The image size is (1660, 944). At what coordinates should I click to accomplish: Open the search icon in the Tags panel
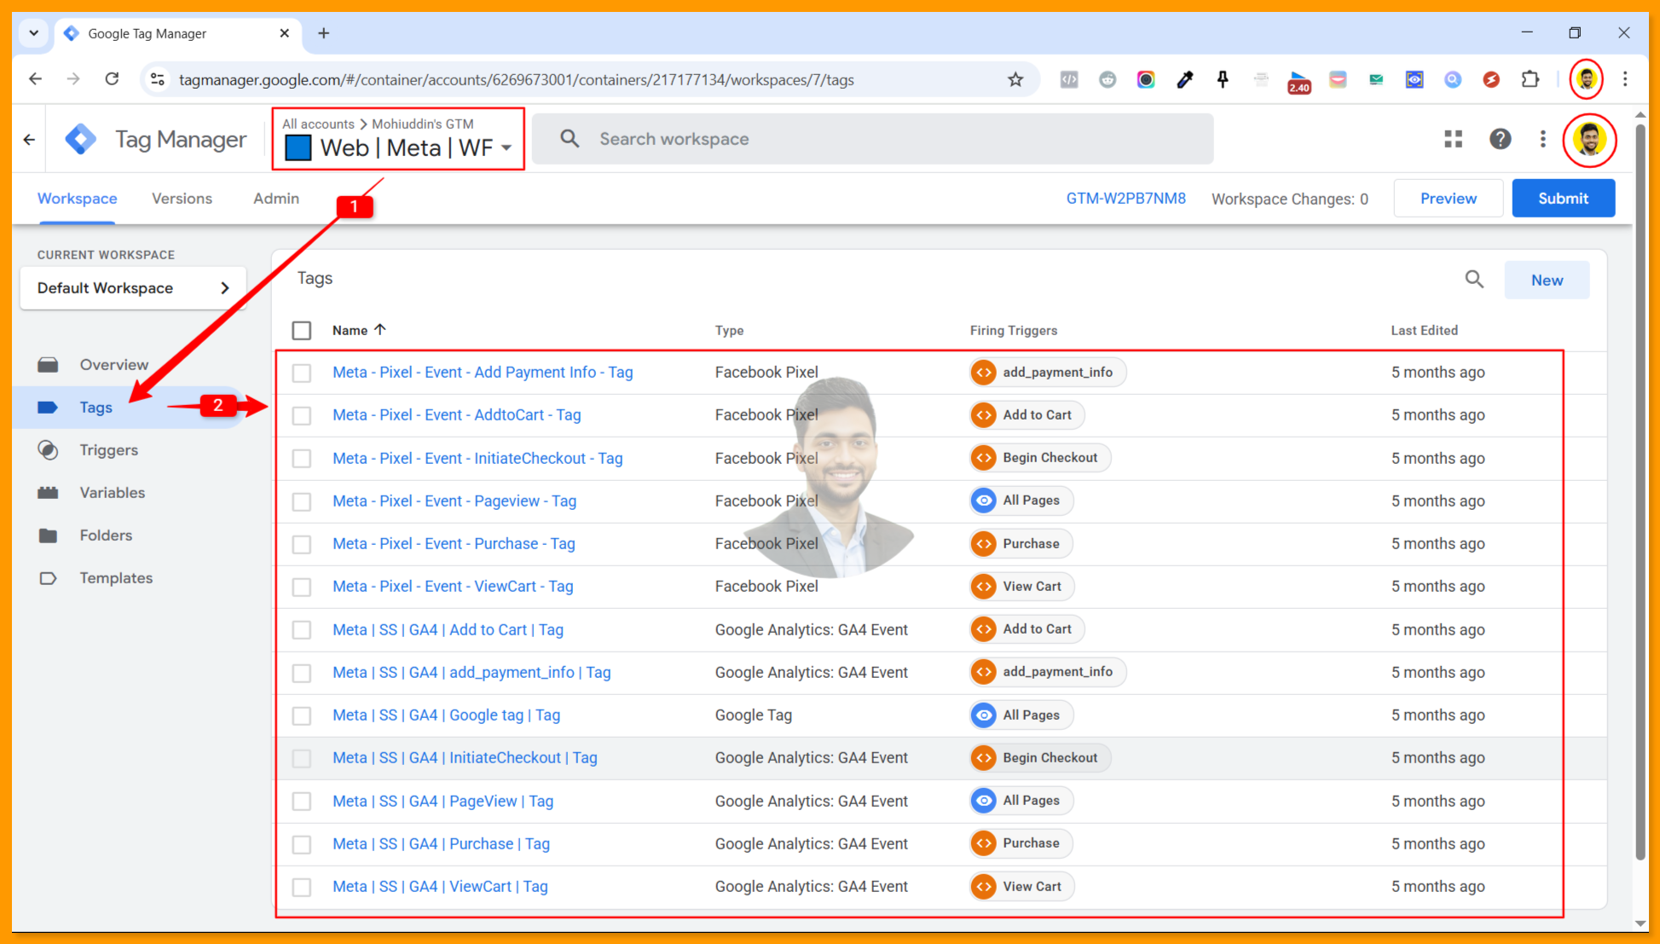point(1474,279)
